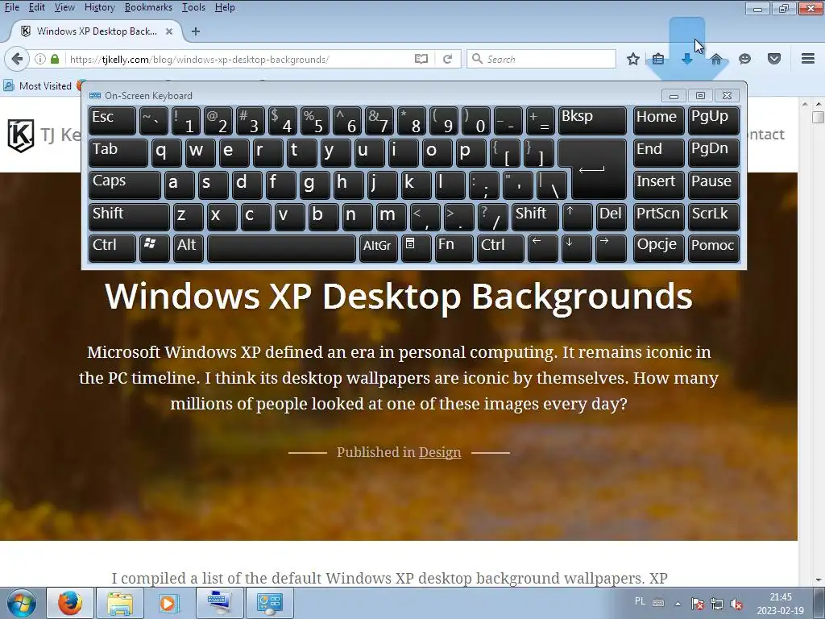Viewport: 825px width, 619px height.
Task: Click the address bar URL field
Action: pos(239,59)
